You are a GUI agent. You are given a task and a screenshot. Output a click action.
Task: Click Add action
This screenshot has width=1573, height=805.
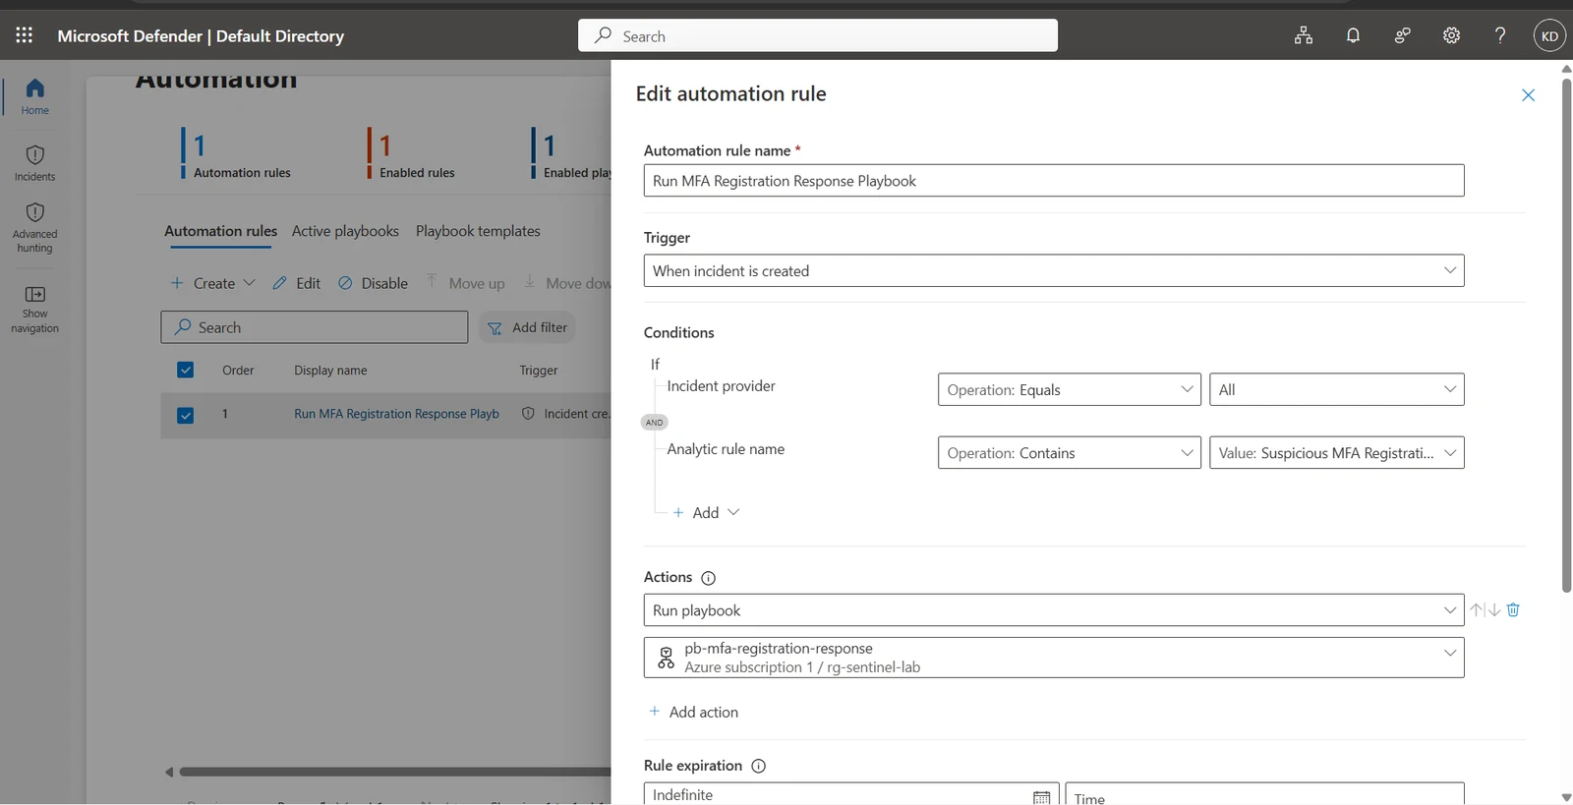tap(693, 712)
